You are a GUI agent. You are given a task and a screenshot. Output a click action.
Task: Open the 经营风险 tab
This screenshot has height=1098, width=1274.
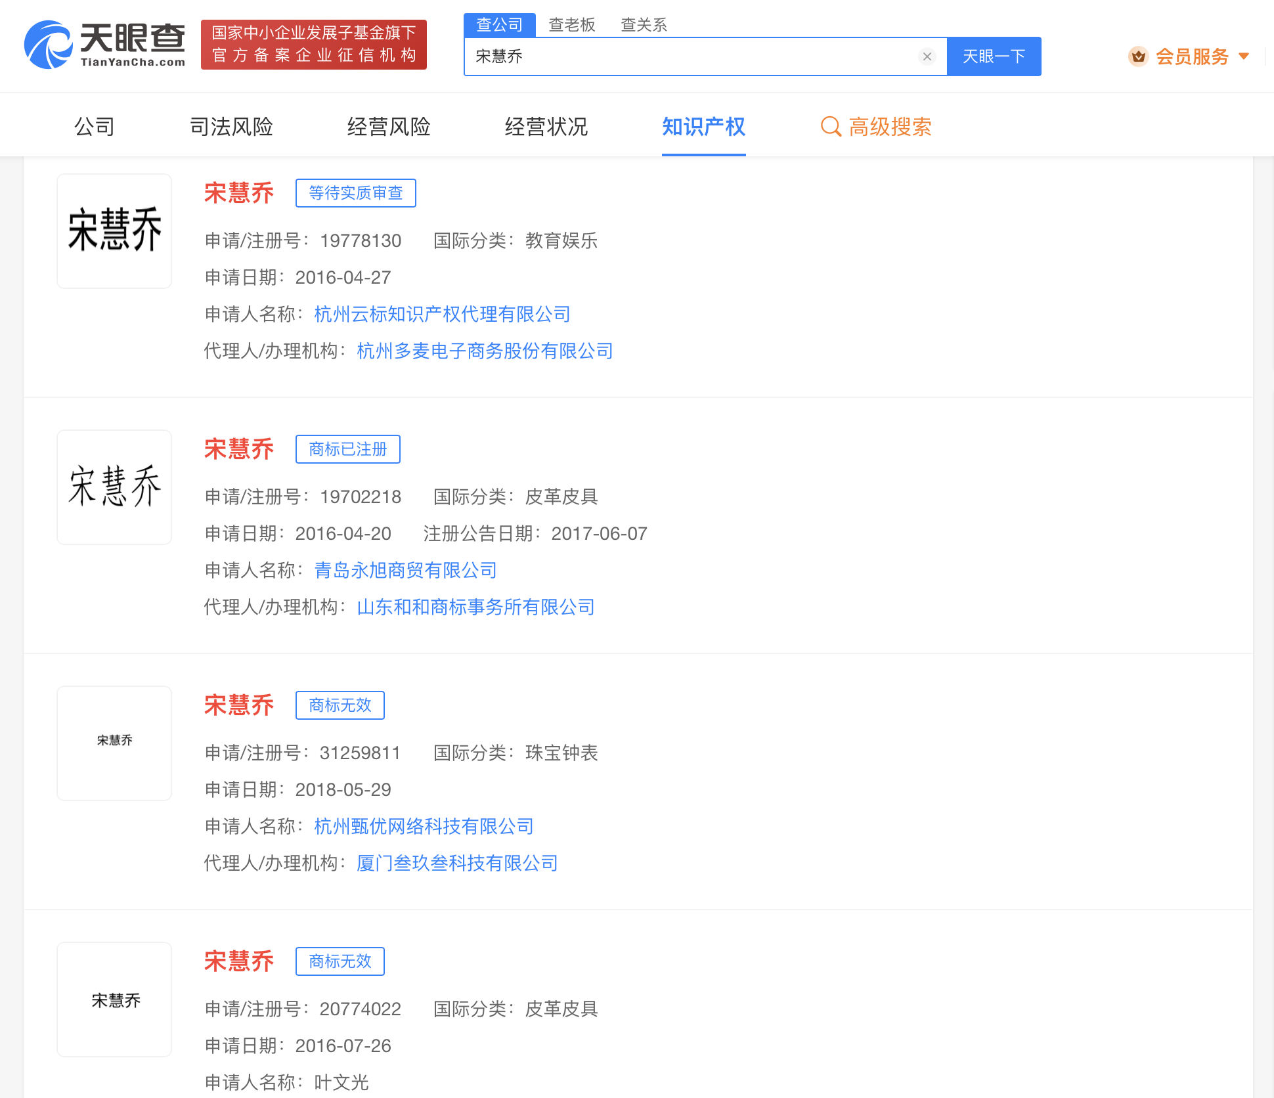389,126
